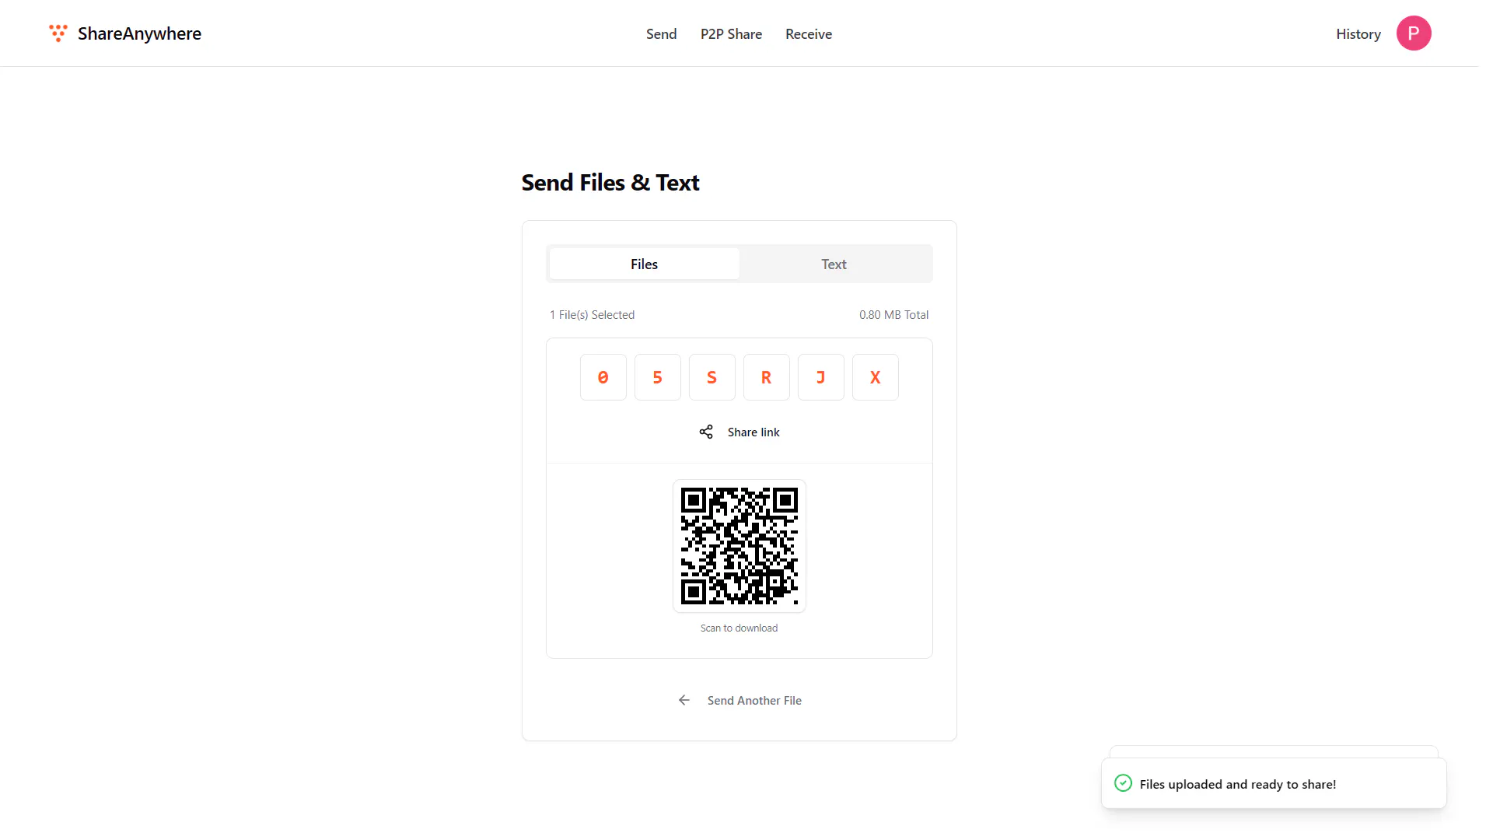Screen dimensions: 1493x840
Task: Open the profile avatar P
Action: pyautogui.click(x=1414, y=33)
